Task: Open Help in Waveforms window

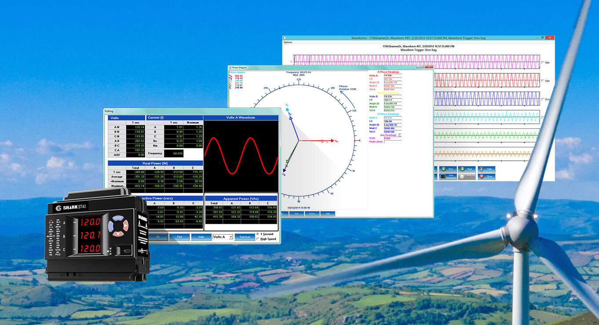Action: 486,169
